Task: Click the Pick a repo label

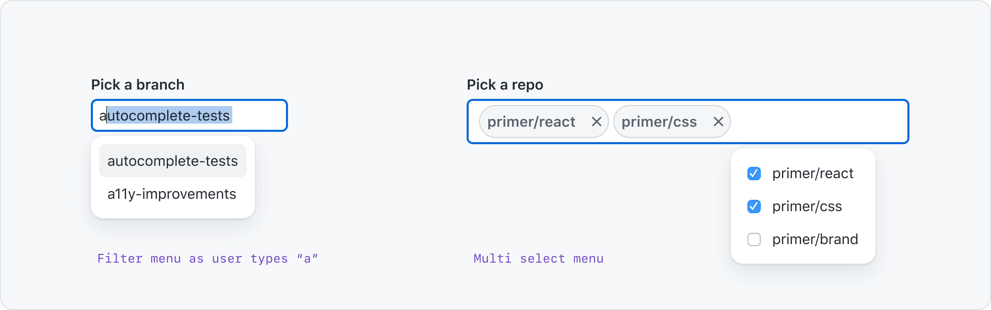Action: point(504,84)
